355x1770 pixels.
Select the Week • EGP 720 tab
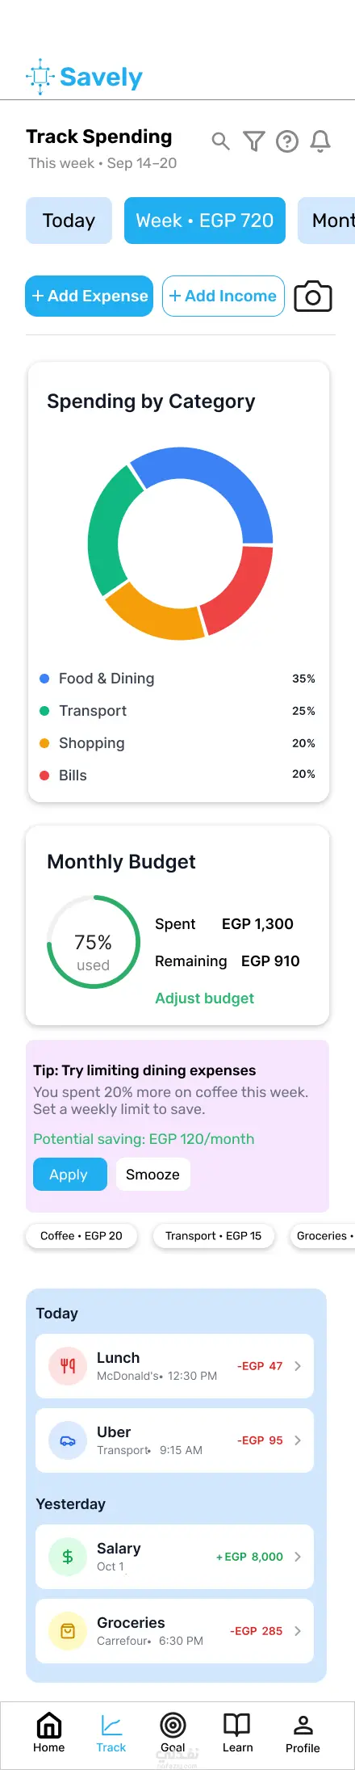pyautogui.click(x=205, y=221)
